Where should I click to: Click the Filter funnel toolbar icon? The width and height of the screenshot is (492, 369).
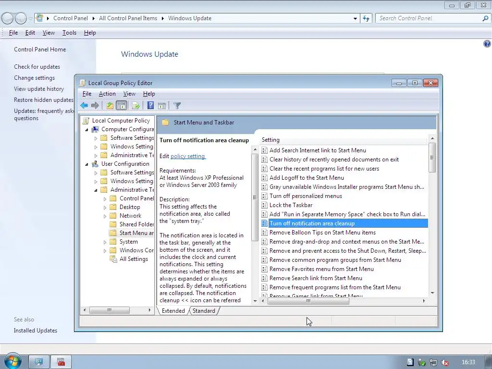pos(177,106)
